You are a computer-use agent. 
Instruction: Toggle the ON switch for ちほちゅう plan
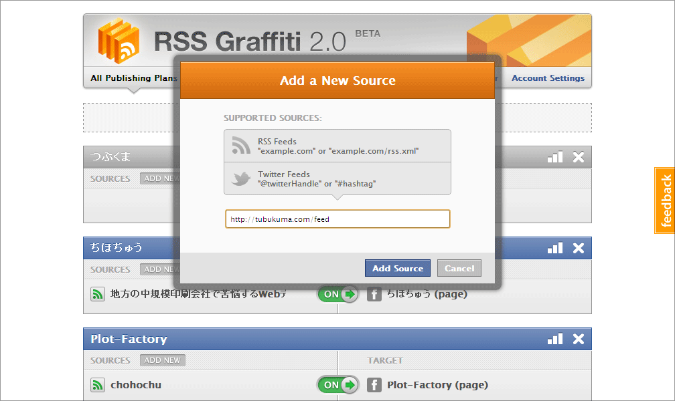(338, 295)
